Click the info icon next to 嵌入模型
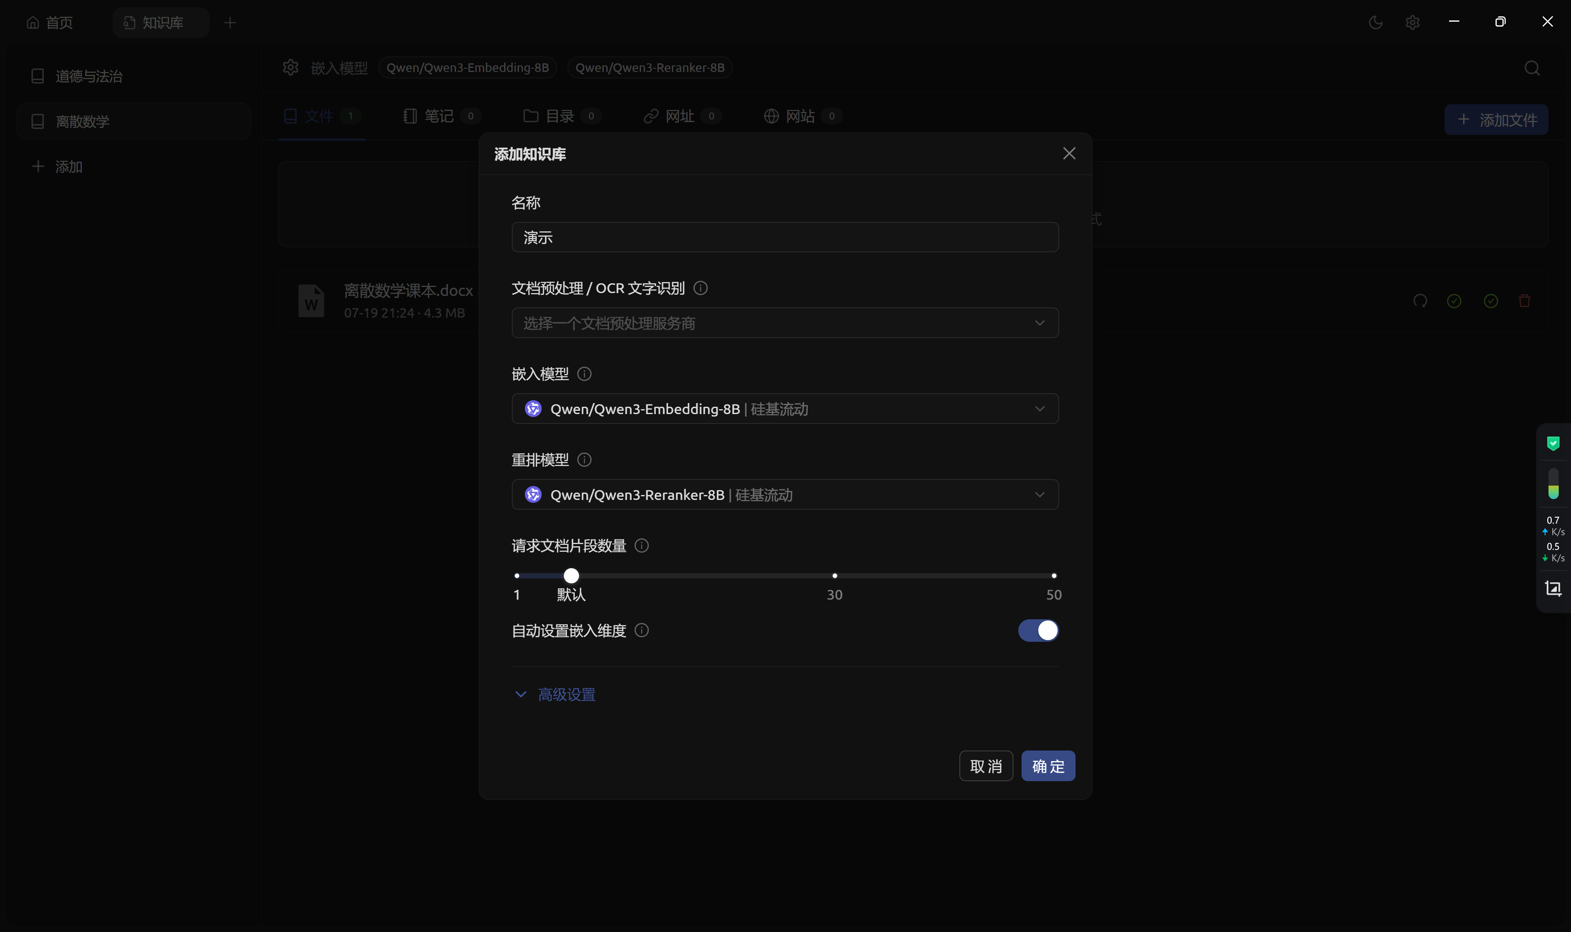Viewport: 1571px width, 932px height. (x=584, y=374)
